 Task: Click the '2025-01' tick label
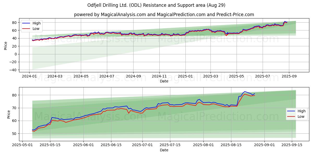pyautogui.click(x=185, y=76)
